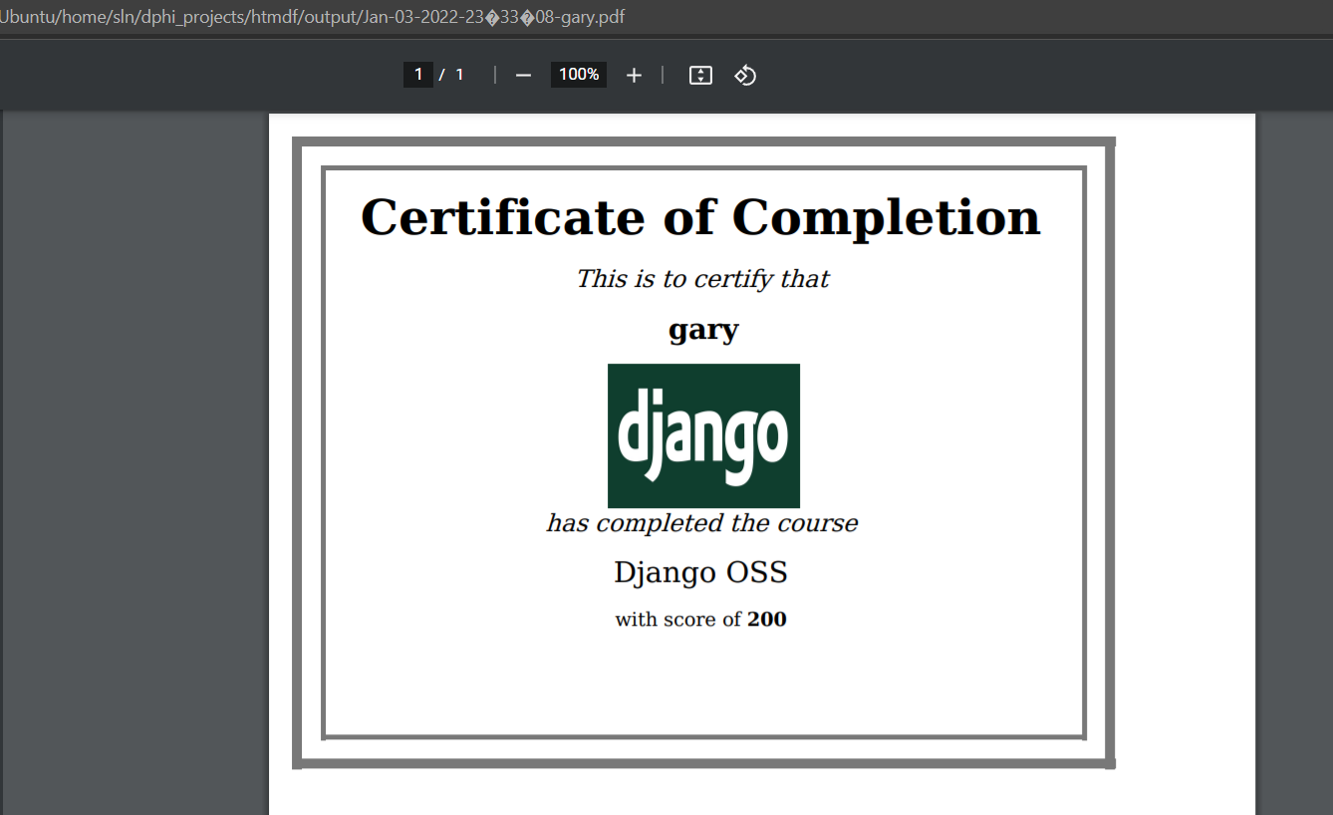Click the text 'This is to certify that'

pyautogui.click(x=702, y=279)
